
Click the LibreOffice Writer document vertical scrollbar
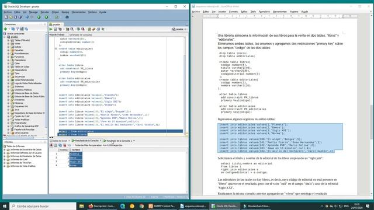pos(372,105)
